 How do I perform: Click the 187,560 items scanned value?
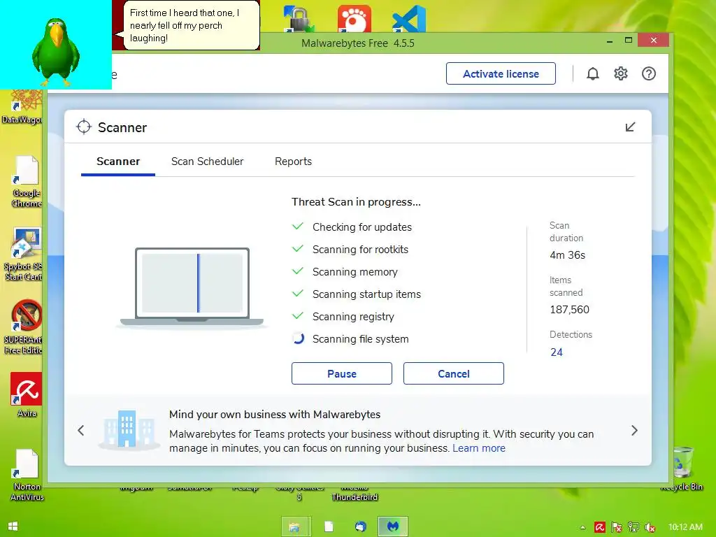569,310
